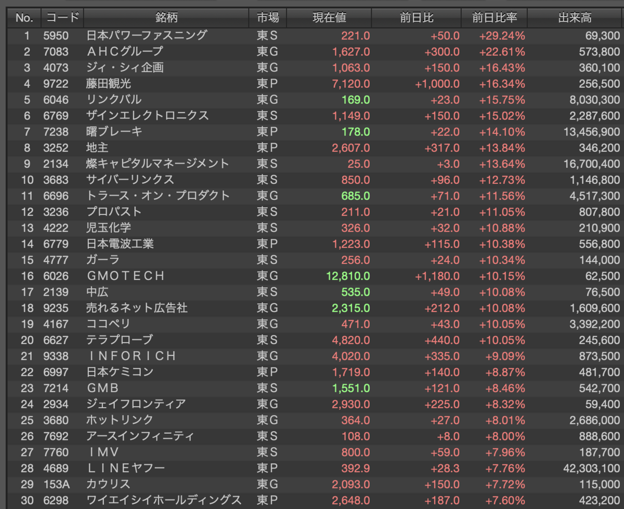Click volume value 8,030,300
This screenshot has width=624, height=509.
pos(594,100)
